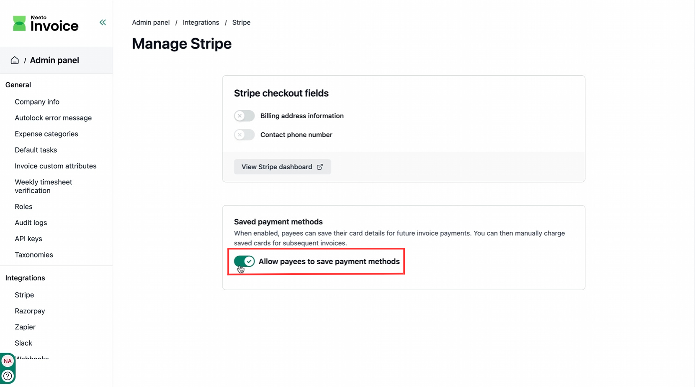The image size is (695, 387).
Task: Collapse the sidebar with double chevron
Action: pos(103,23)
